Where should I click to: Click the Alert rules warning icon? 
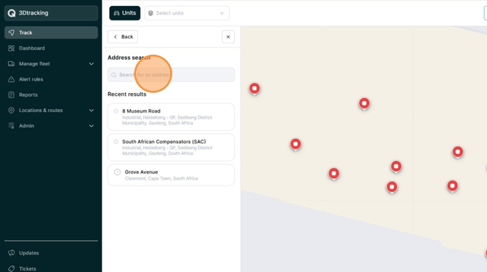coord(11,79)
